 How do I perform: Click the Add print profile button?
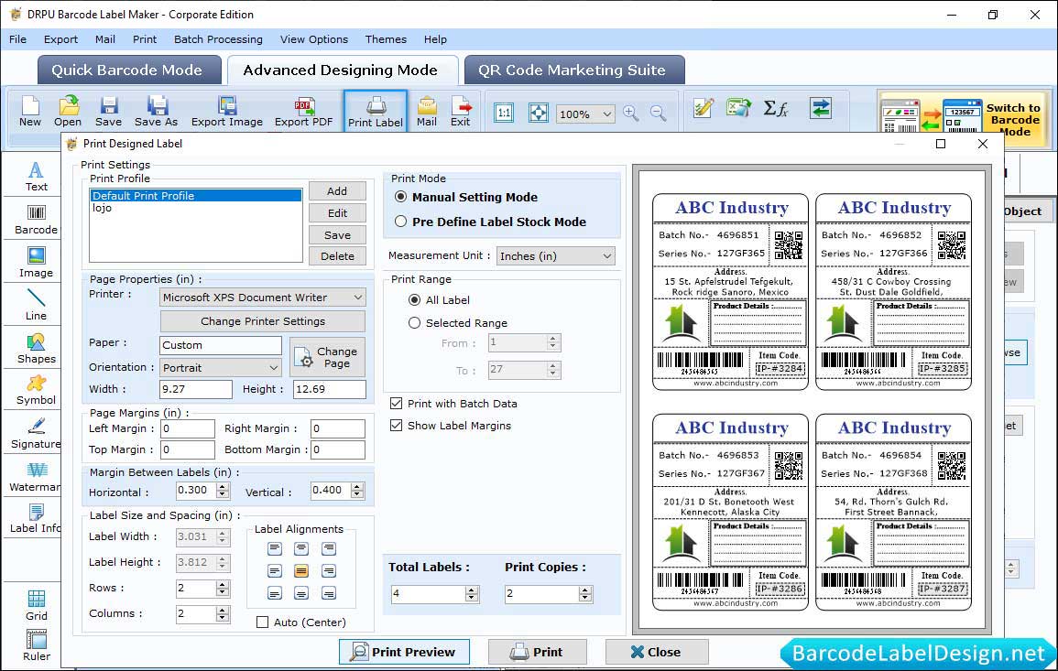tap(337, 191)
